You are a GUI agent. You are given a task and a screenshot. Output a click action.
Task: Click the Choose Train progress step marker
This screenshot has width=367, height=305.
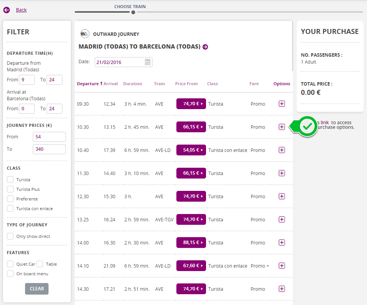[133, 12]
